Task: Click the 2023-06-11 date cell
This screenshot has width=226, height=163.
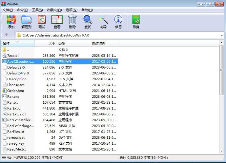Action: coord(104,138)
